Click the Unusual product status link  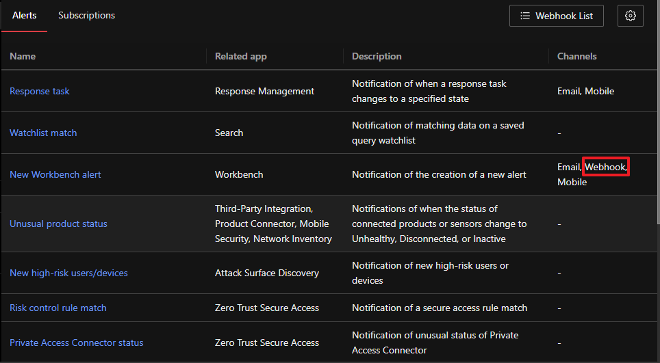pos(58,224)
